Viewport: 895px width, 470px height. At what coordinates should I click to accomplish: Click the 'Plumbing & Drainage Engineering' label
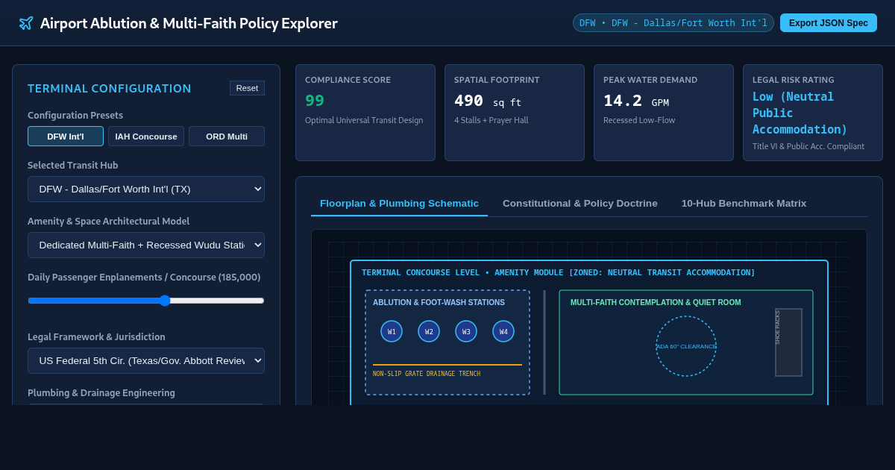(x=101, y=393)
